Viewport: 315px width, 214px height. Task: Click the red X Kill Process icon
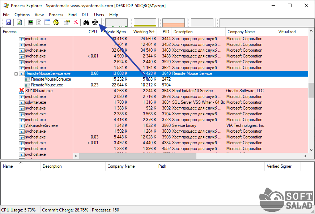click(x=76, y=22)
